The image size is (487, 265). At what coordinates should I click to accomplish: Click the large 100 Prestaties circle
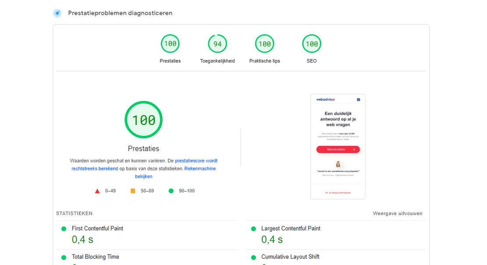[143, 119]
